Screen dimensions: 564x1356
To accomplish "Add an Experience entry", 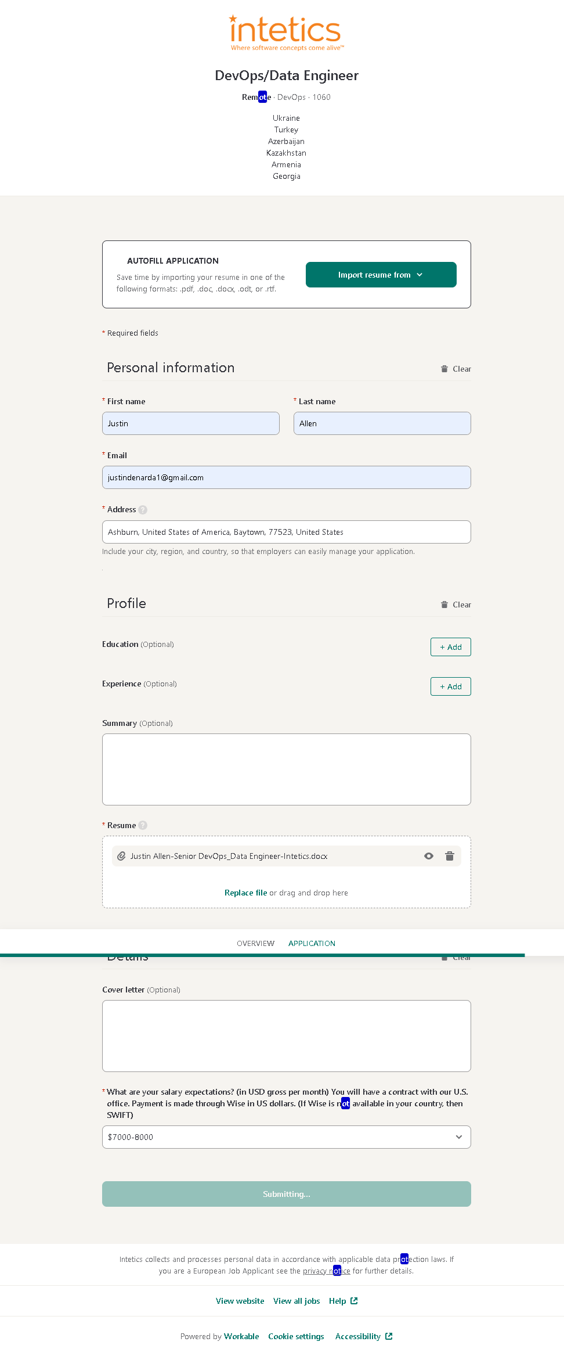I will tap(450, 686).
